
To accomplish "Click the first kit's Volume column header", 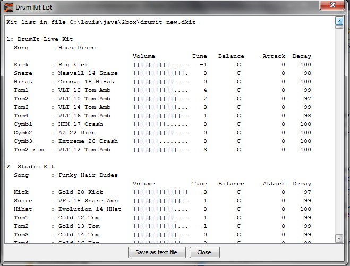I will [144, 56].
